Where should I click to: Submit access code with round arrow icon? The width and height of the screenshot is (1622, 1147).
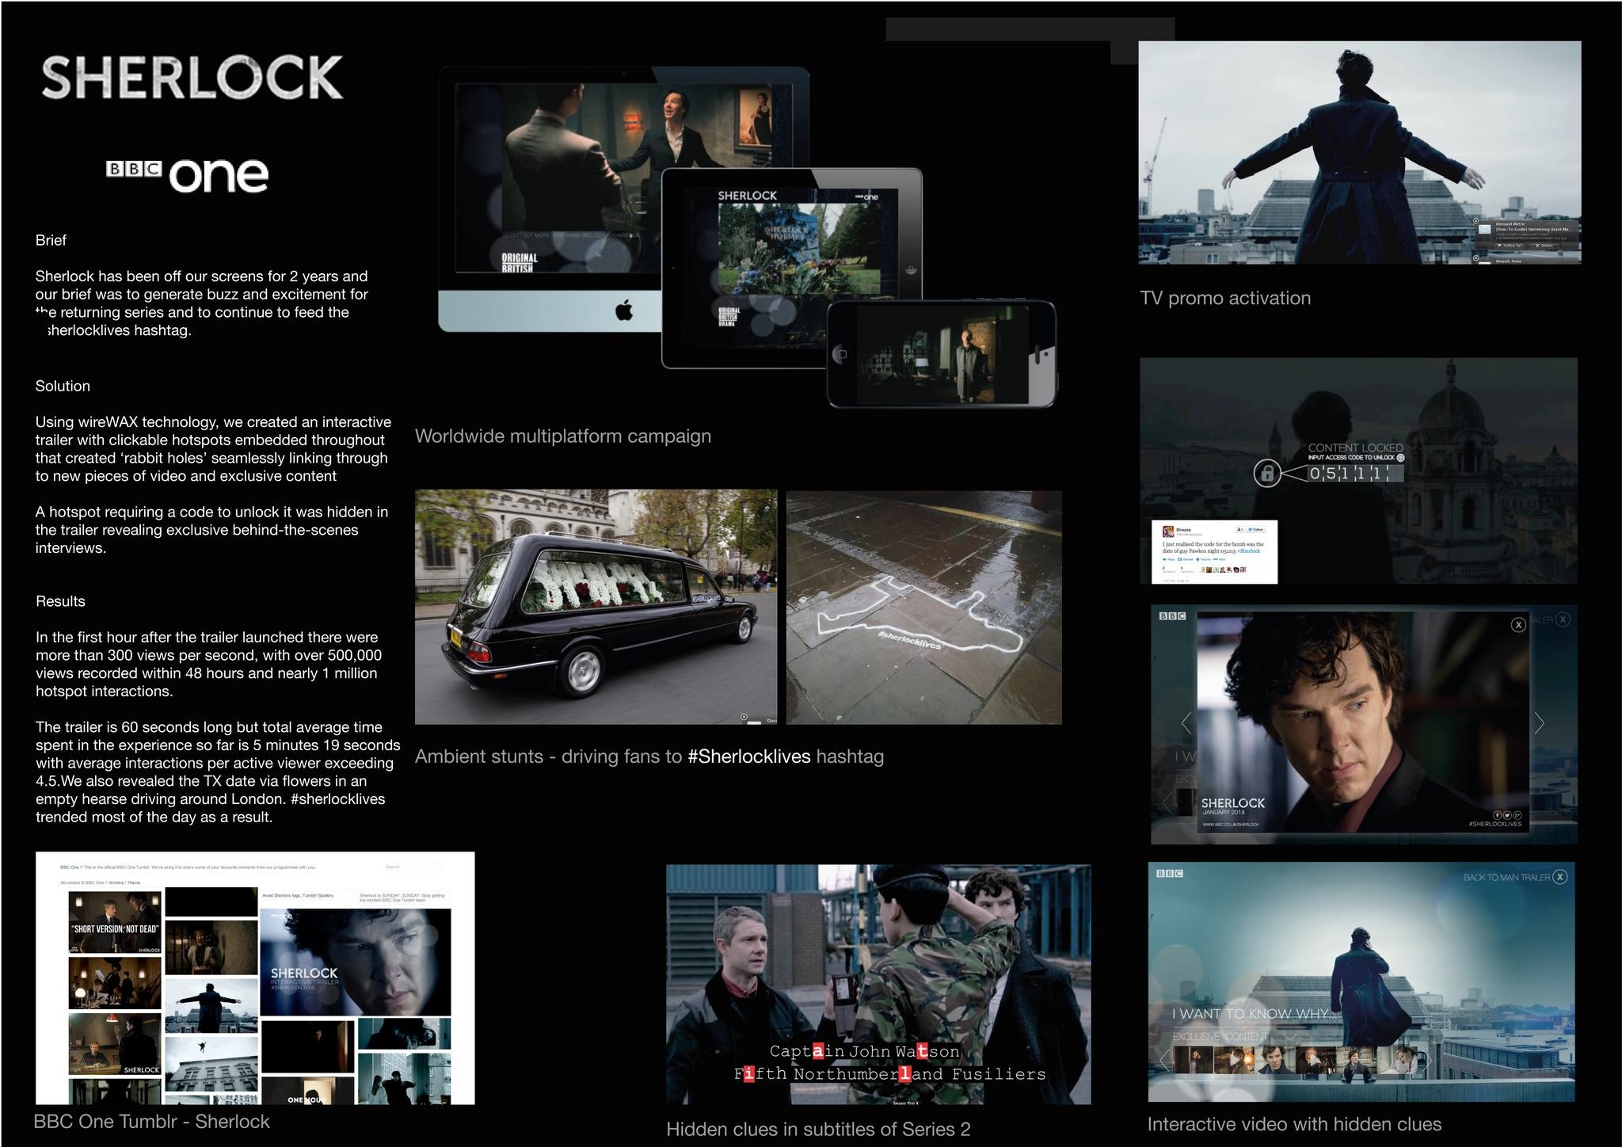coord(1400,458)
